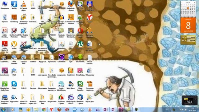Screen dimensions: 199x112
Task: Open the Adobe Dreamweaver desktop shortcut
Action: [5, 32]
